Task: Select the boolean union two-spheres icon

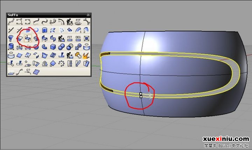Action: point(61,47)
